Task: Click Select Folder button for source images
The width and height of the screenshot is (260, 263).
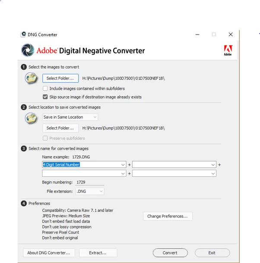Action: coord(60,78)
